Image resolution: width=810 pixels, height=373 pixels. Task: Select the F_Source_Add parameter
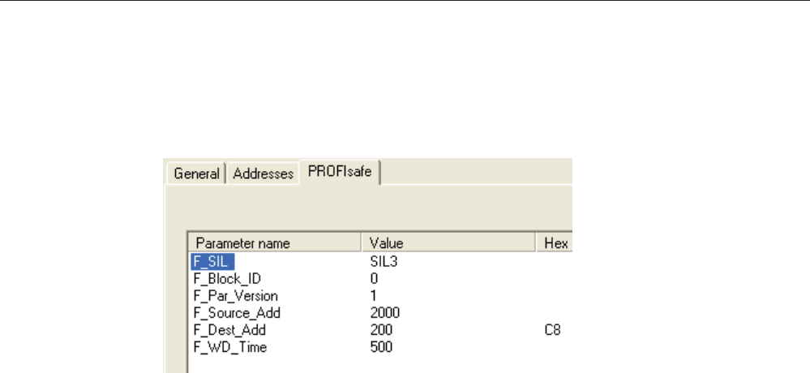click(x=237, y=313)
